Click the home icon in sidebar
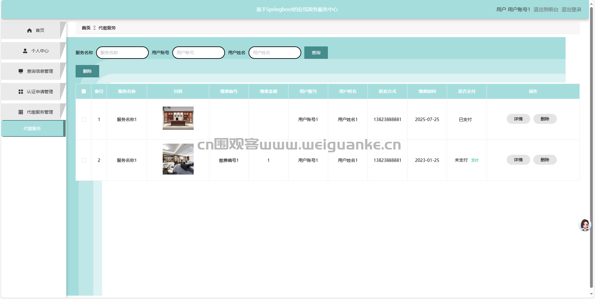Viewport: 595px width, 299px height. [x=29, y=30]
